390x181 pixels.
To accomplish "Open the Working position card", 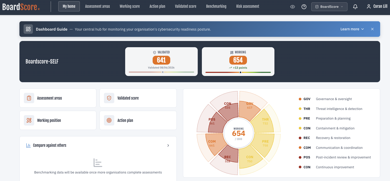I will point(58,120).
